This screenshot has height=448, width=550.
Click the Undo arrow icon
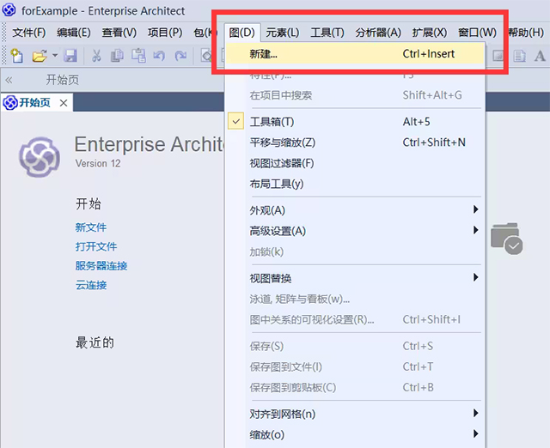(159, 56)
